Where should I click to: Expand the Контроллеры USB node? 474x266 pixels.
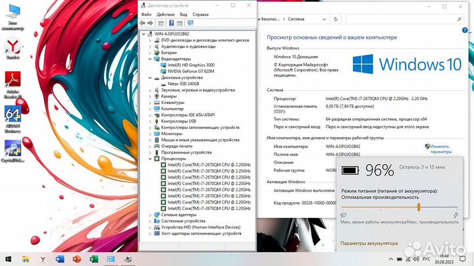pos(150,121)
